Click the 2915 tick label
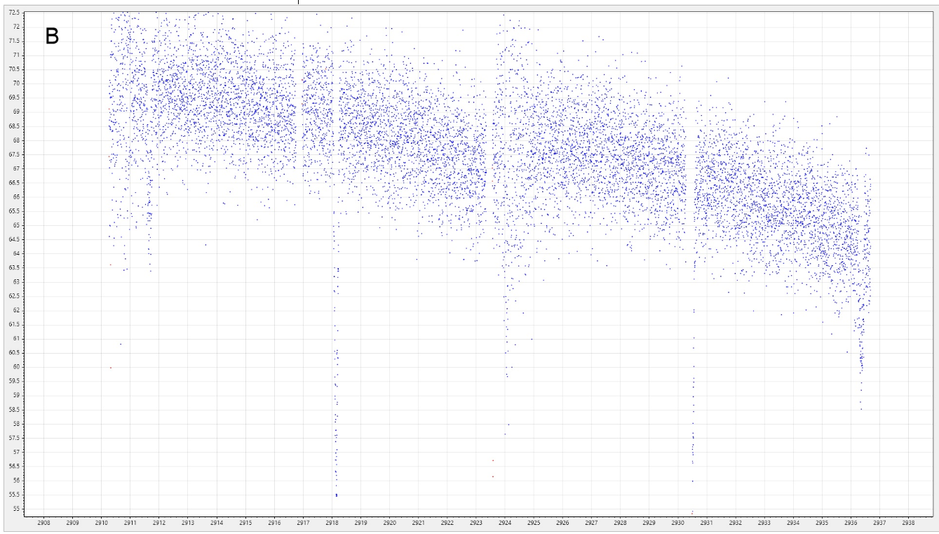Image resolution: width=939 pixels, height=534 pixels. [245, 523]
